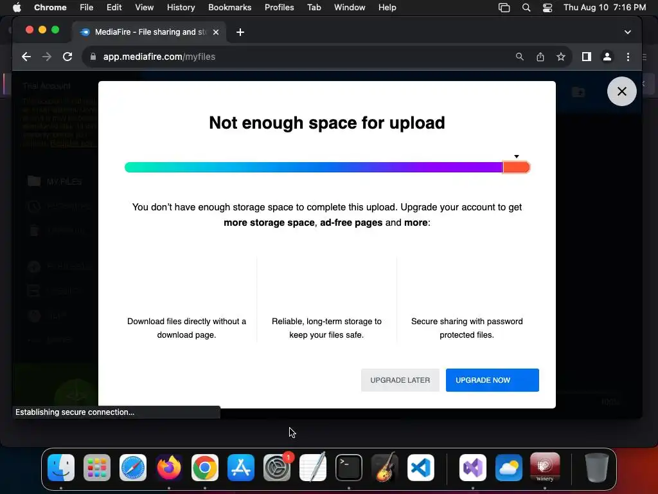The image size is (658, 494).
Task: Open the File menu
Action: [87, 8]
